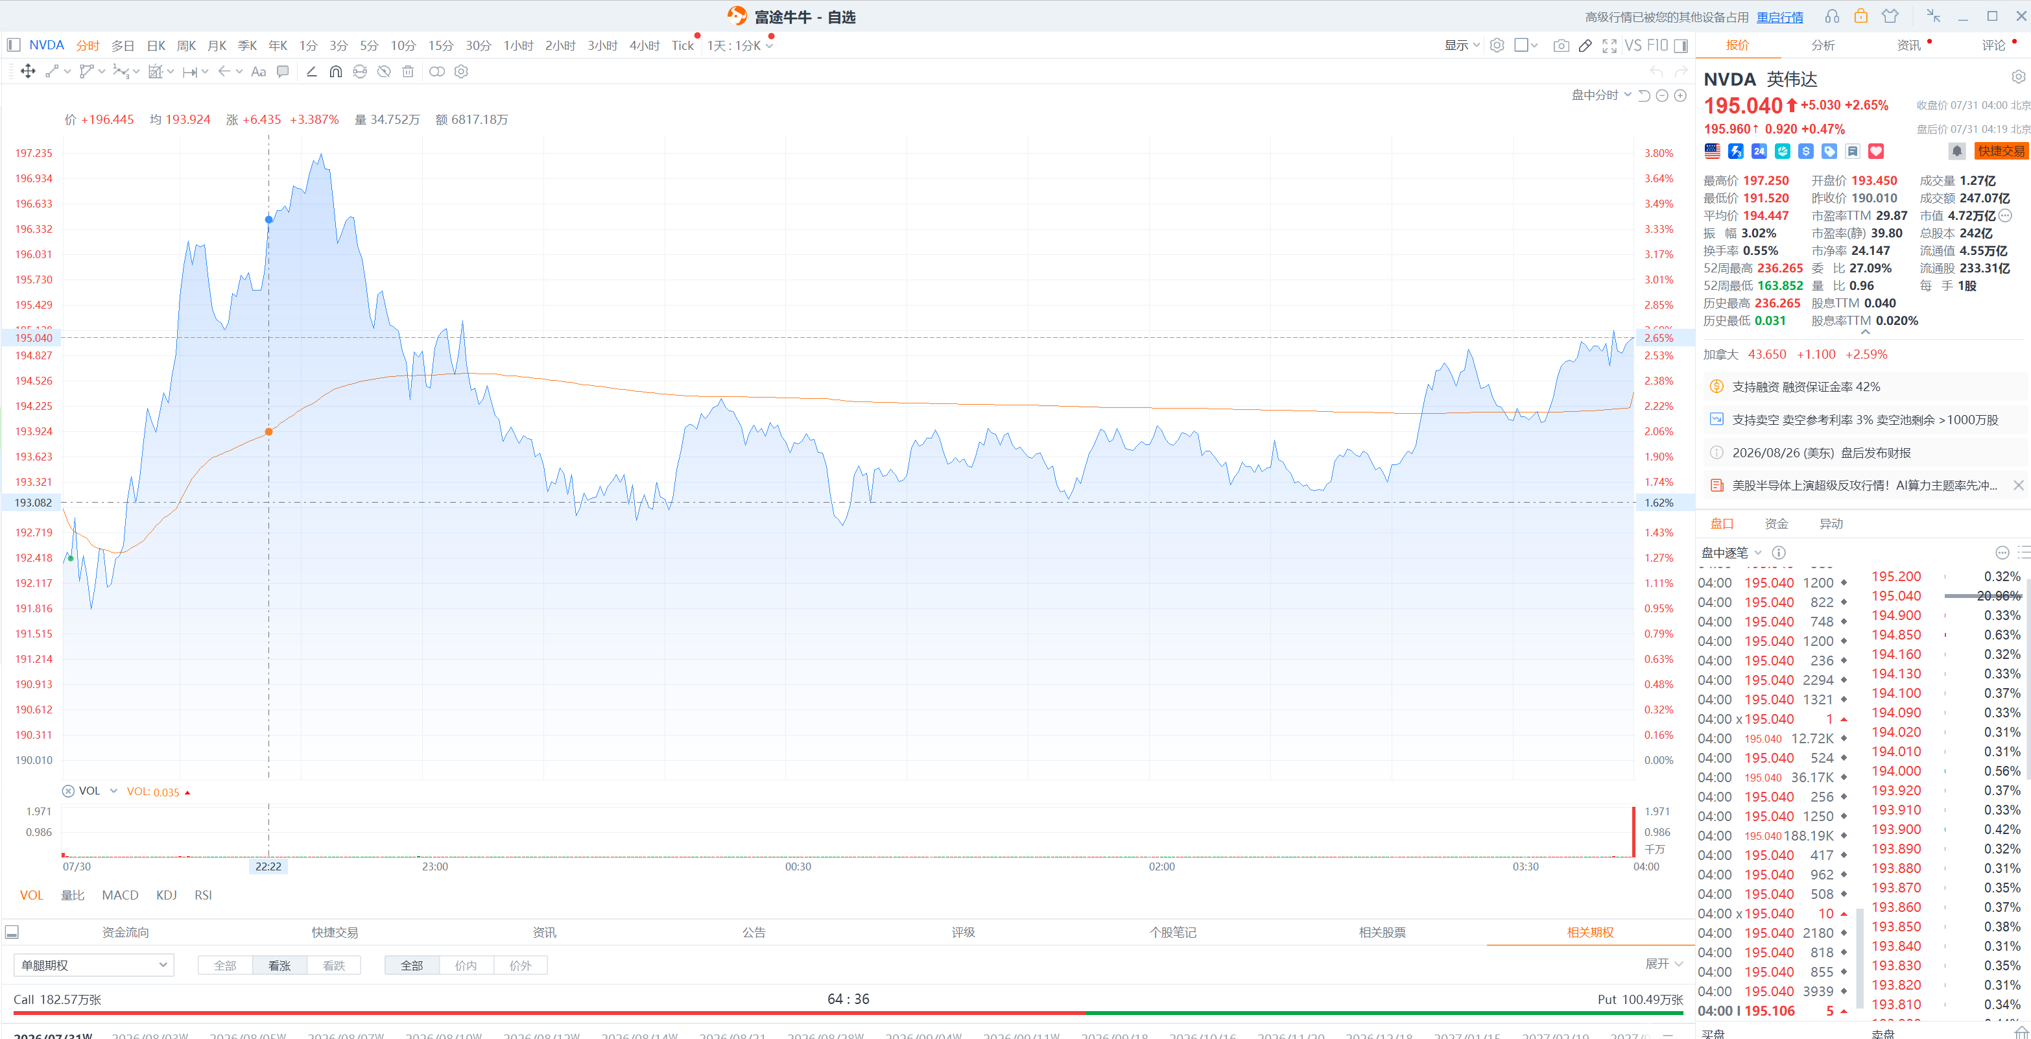Open the semiconductor news headline link

pyautogui.click(x=1864, y=486)
